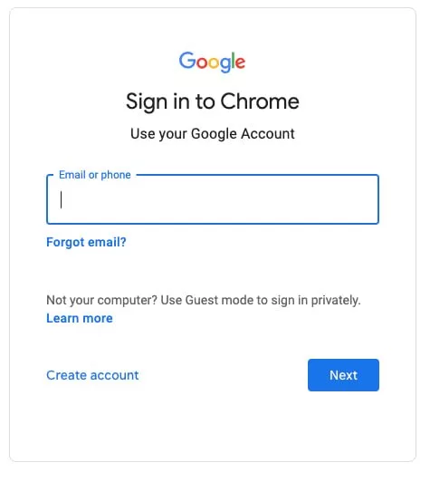Click the 'Email or phone' floating label

(x=95, y=175)
